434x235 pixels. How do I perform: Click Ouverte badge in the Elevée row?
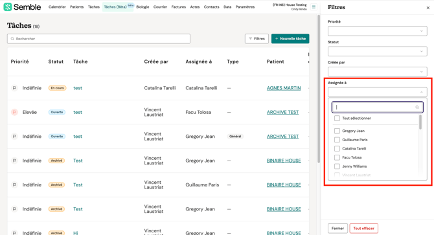click(x=57, y=112)
